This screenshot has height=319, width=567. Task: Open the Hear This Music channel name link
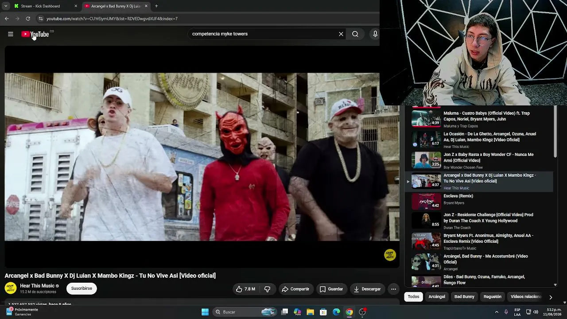[x=37, y=286]
